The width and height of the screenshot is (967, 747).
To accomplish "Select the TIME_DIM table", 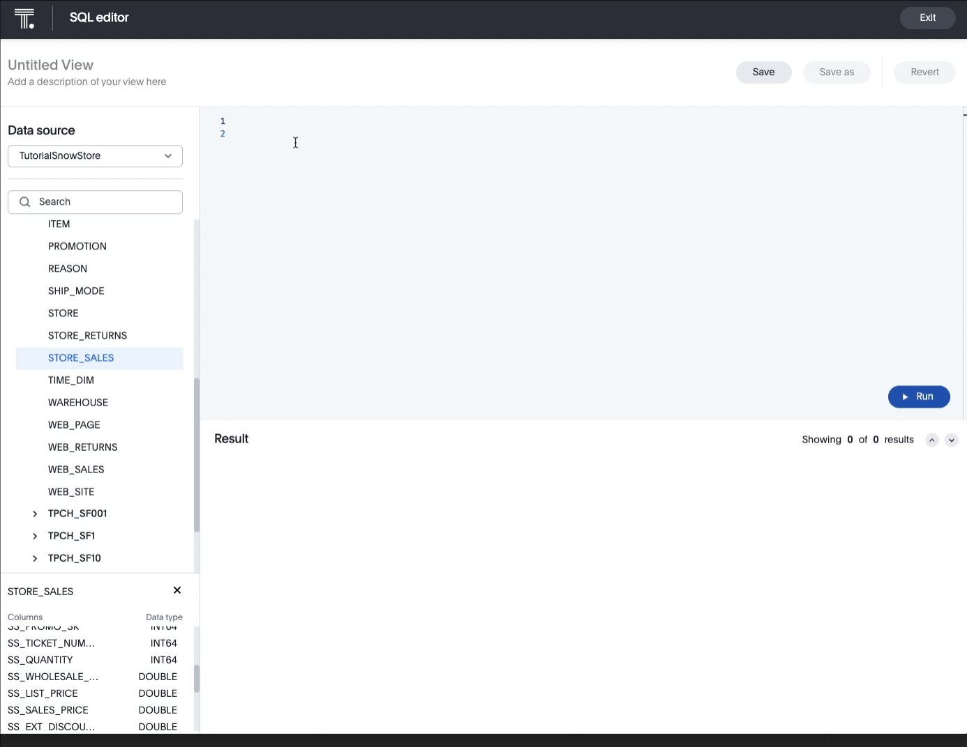I will [71, 380].
